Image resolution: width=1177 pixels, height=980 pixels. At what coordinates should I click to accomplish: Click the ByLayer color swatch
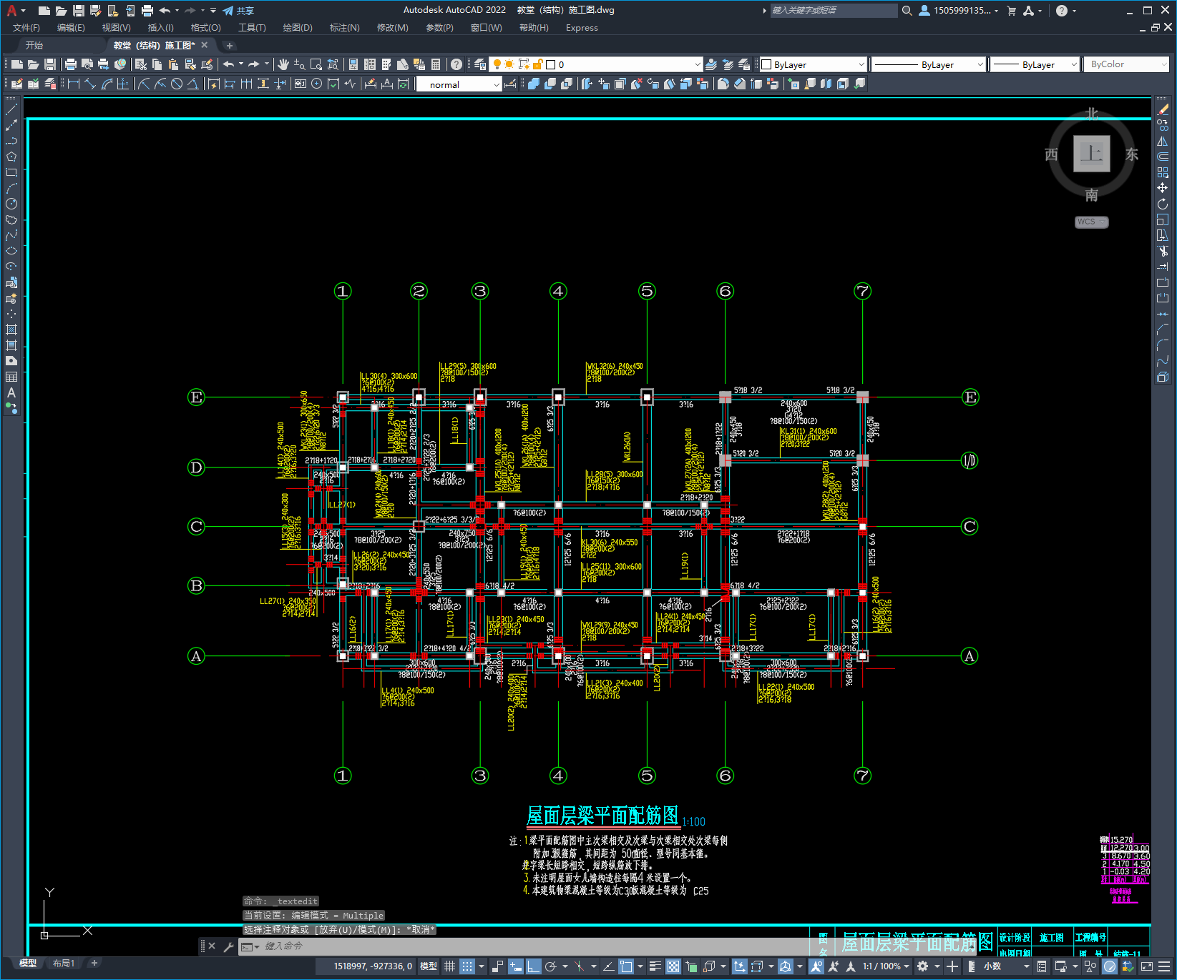[766, 64]
